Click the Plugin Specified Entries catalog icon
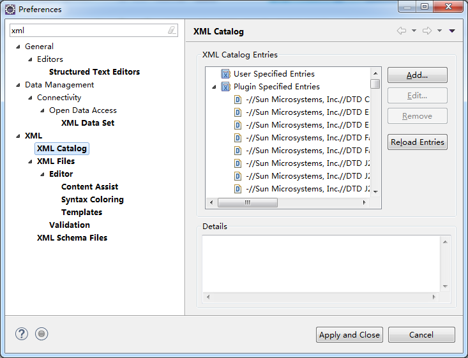 click(225, 87)
